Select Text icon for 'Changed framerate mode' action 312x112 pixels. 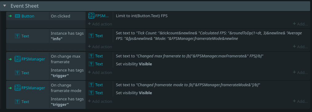91,85
